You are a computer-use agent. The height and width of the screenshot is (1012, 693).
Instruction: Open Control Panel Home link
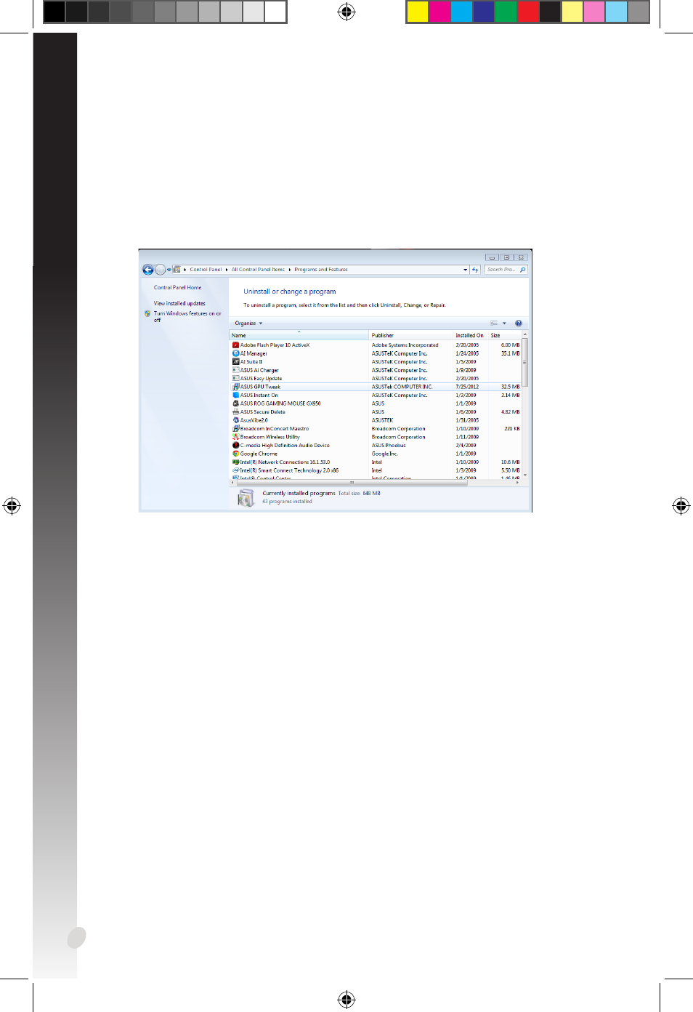pyautogui.click(x=177, y=288)
